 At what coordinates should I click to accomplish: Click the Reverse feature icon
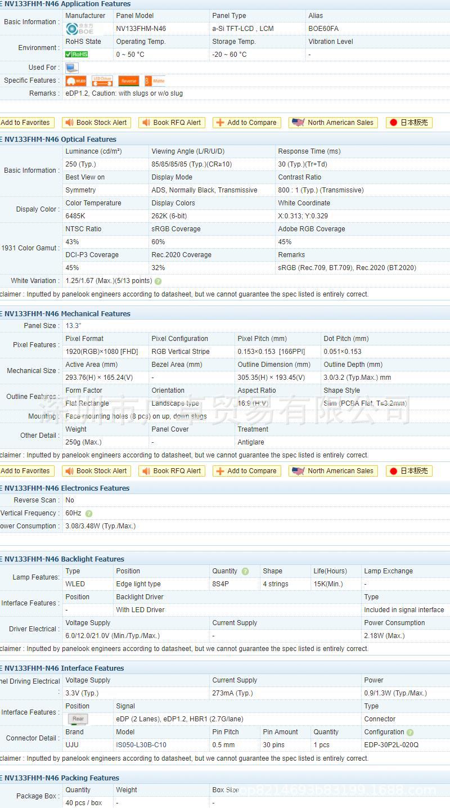129,81
